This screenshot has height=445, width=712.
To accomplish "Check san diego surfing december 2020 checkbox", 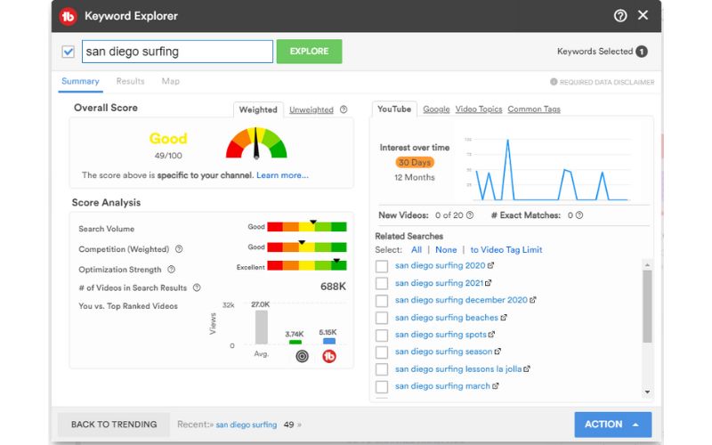I will pos(382,301).
